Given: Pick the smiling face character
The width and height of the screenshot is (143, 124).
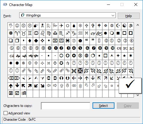Looking at the screenshot, I should tap(17, 26).
